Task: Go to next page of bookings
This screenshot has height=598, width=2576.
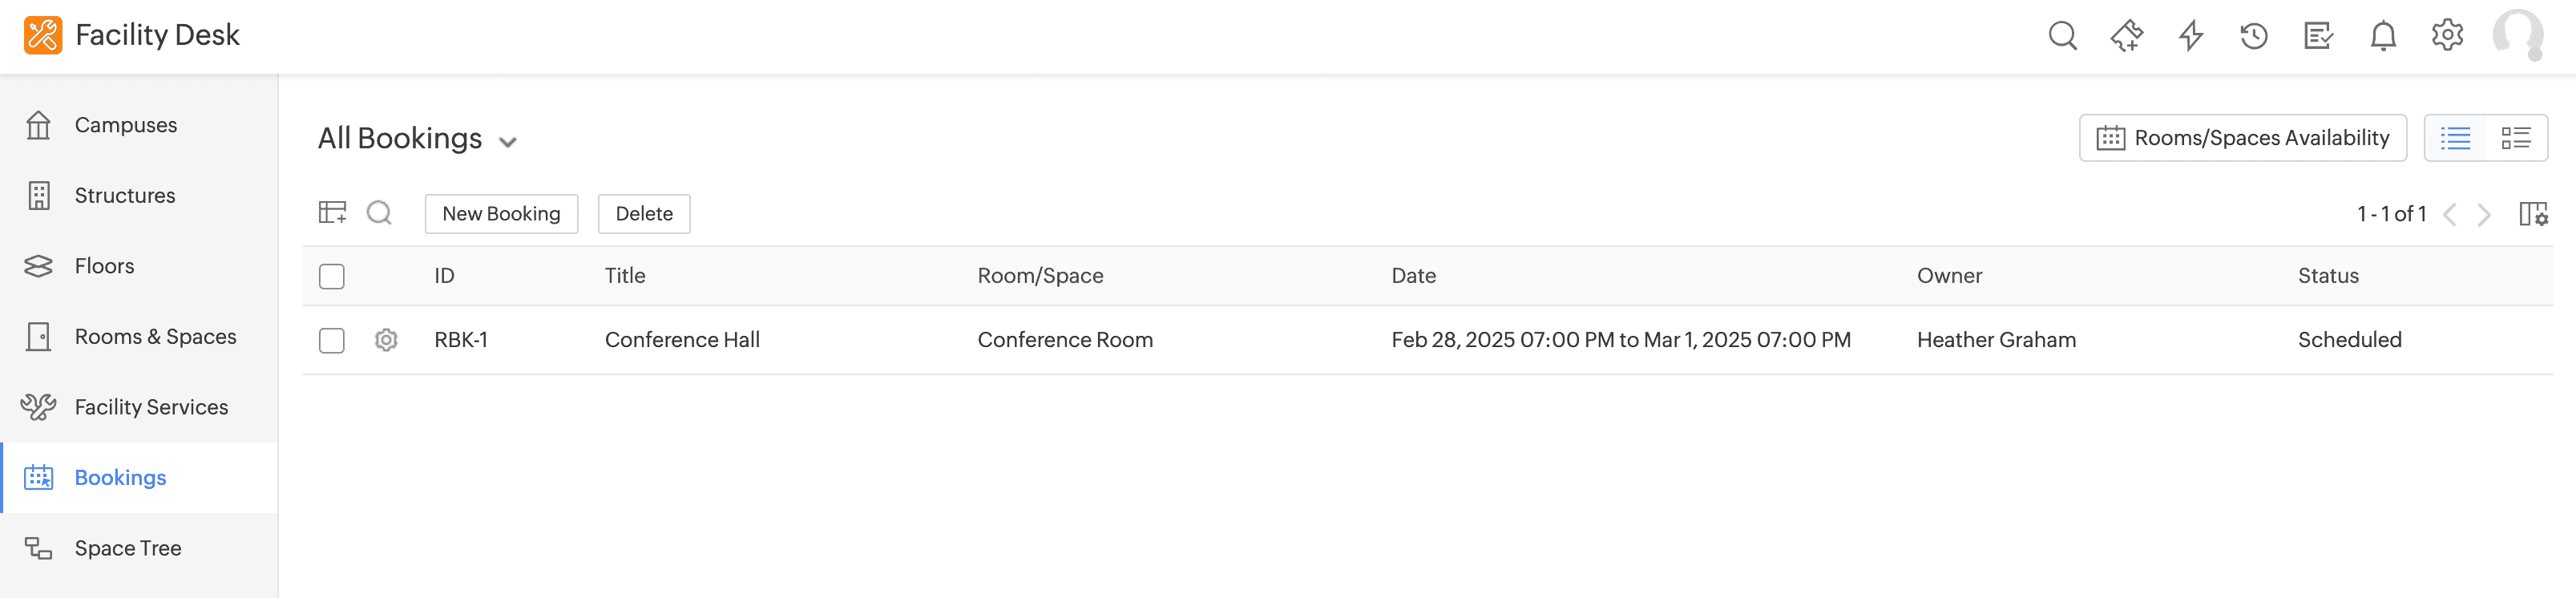Action: coord(2484,214)
